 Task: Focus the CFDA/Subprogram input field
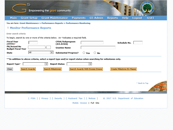tap(92, 43)
